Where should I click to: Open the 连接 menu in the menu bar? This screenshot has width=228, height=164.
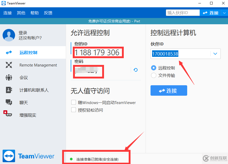[8, 13]
